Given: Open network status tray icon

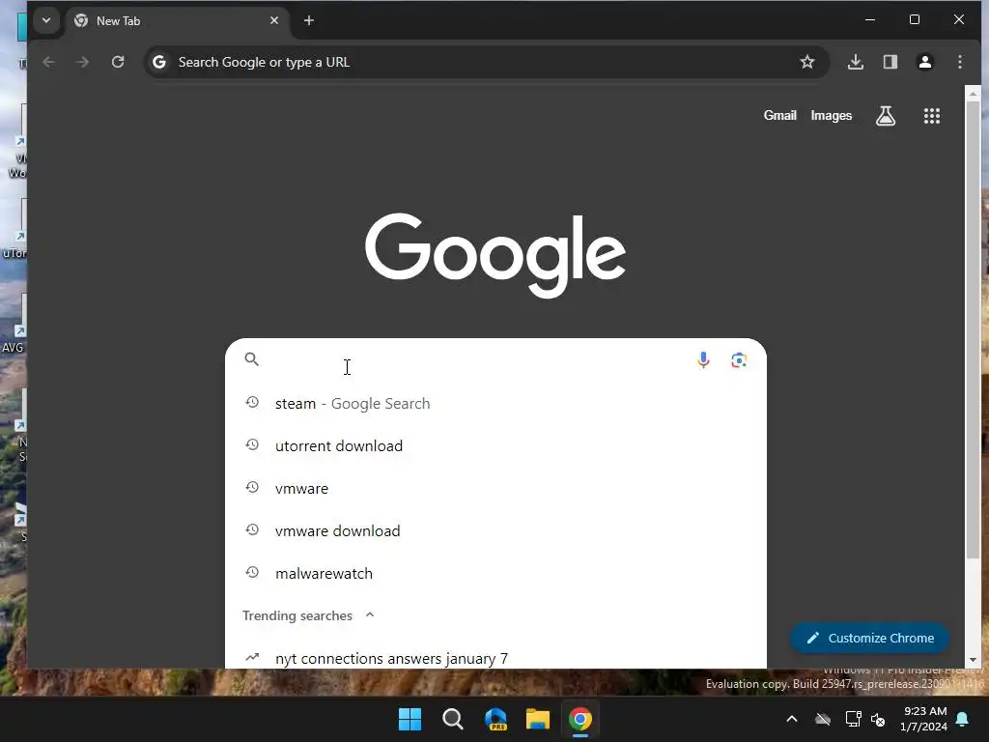Looking at the screenshot, I should [x=853, y=719].
